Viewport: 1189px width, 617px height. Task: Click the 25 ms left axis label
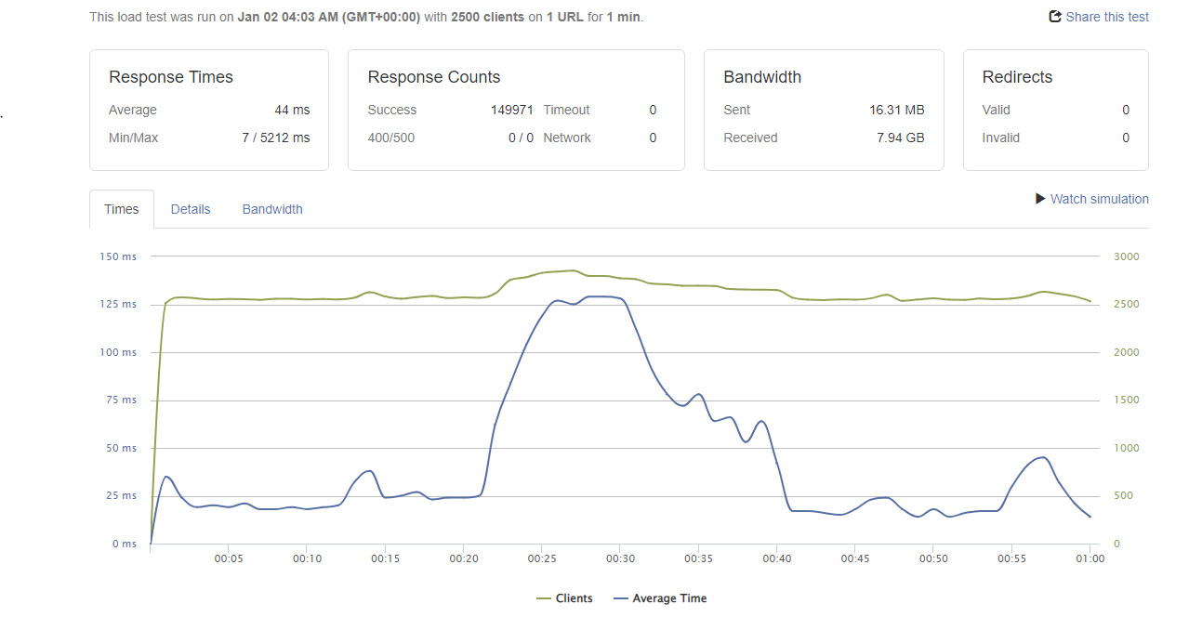coord(121,496)
